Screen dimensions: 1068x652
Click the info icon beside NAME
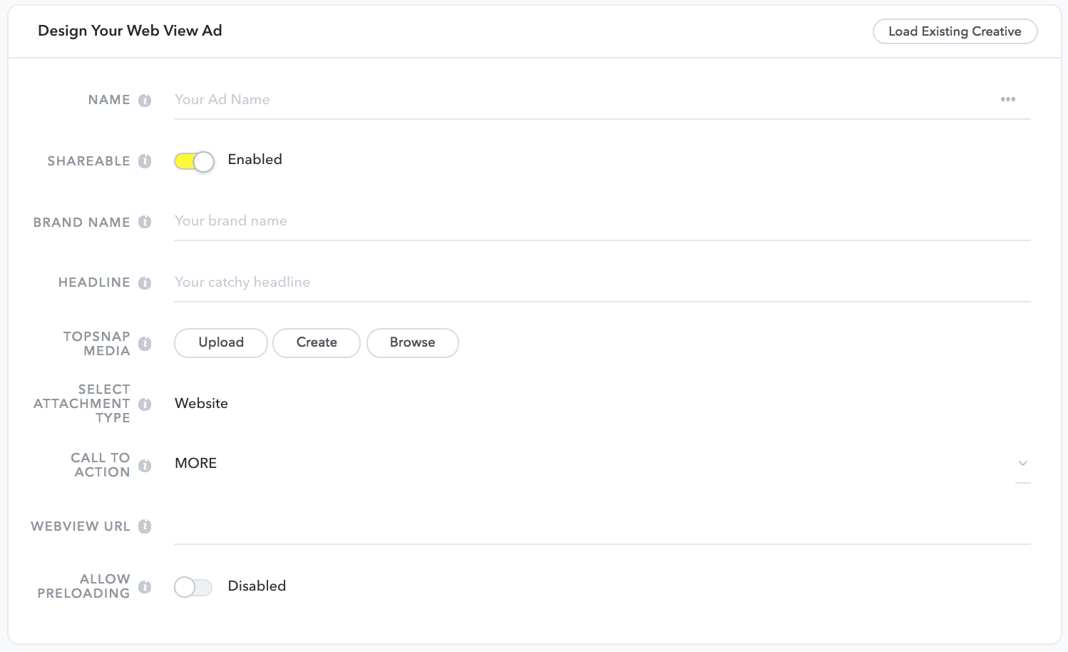point(145,101)
